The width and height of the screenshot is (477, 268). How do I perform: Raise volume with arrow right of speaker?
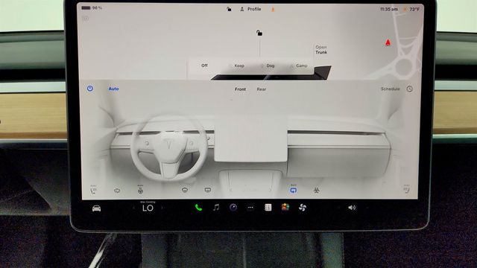point(367,208)
